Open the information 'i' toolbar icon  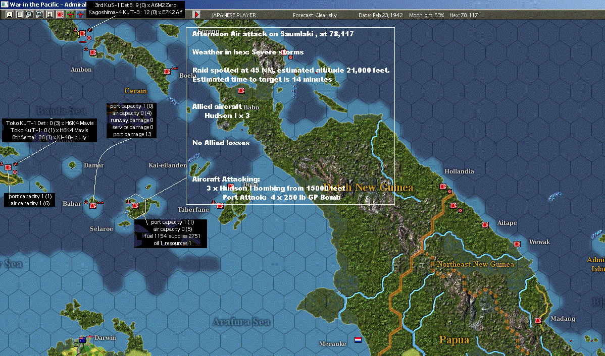[x=50, y=15]
